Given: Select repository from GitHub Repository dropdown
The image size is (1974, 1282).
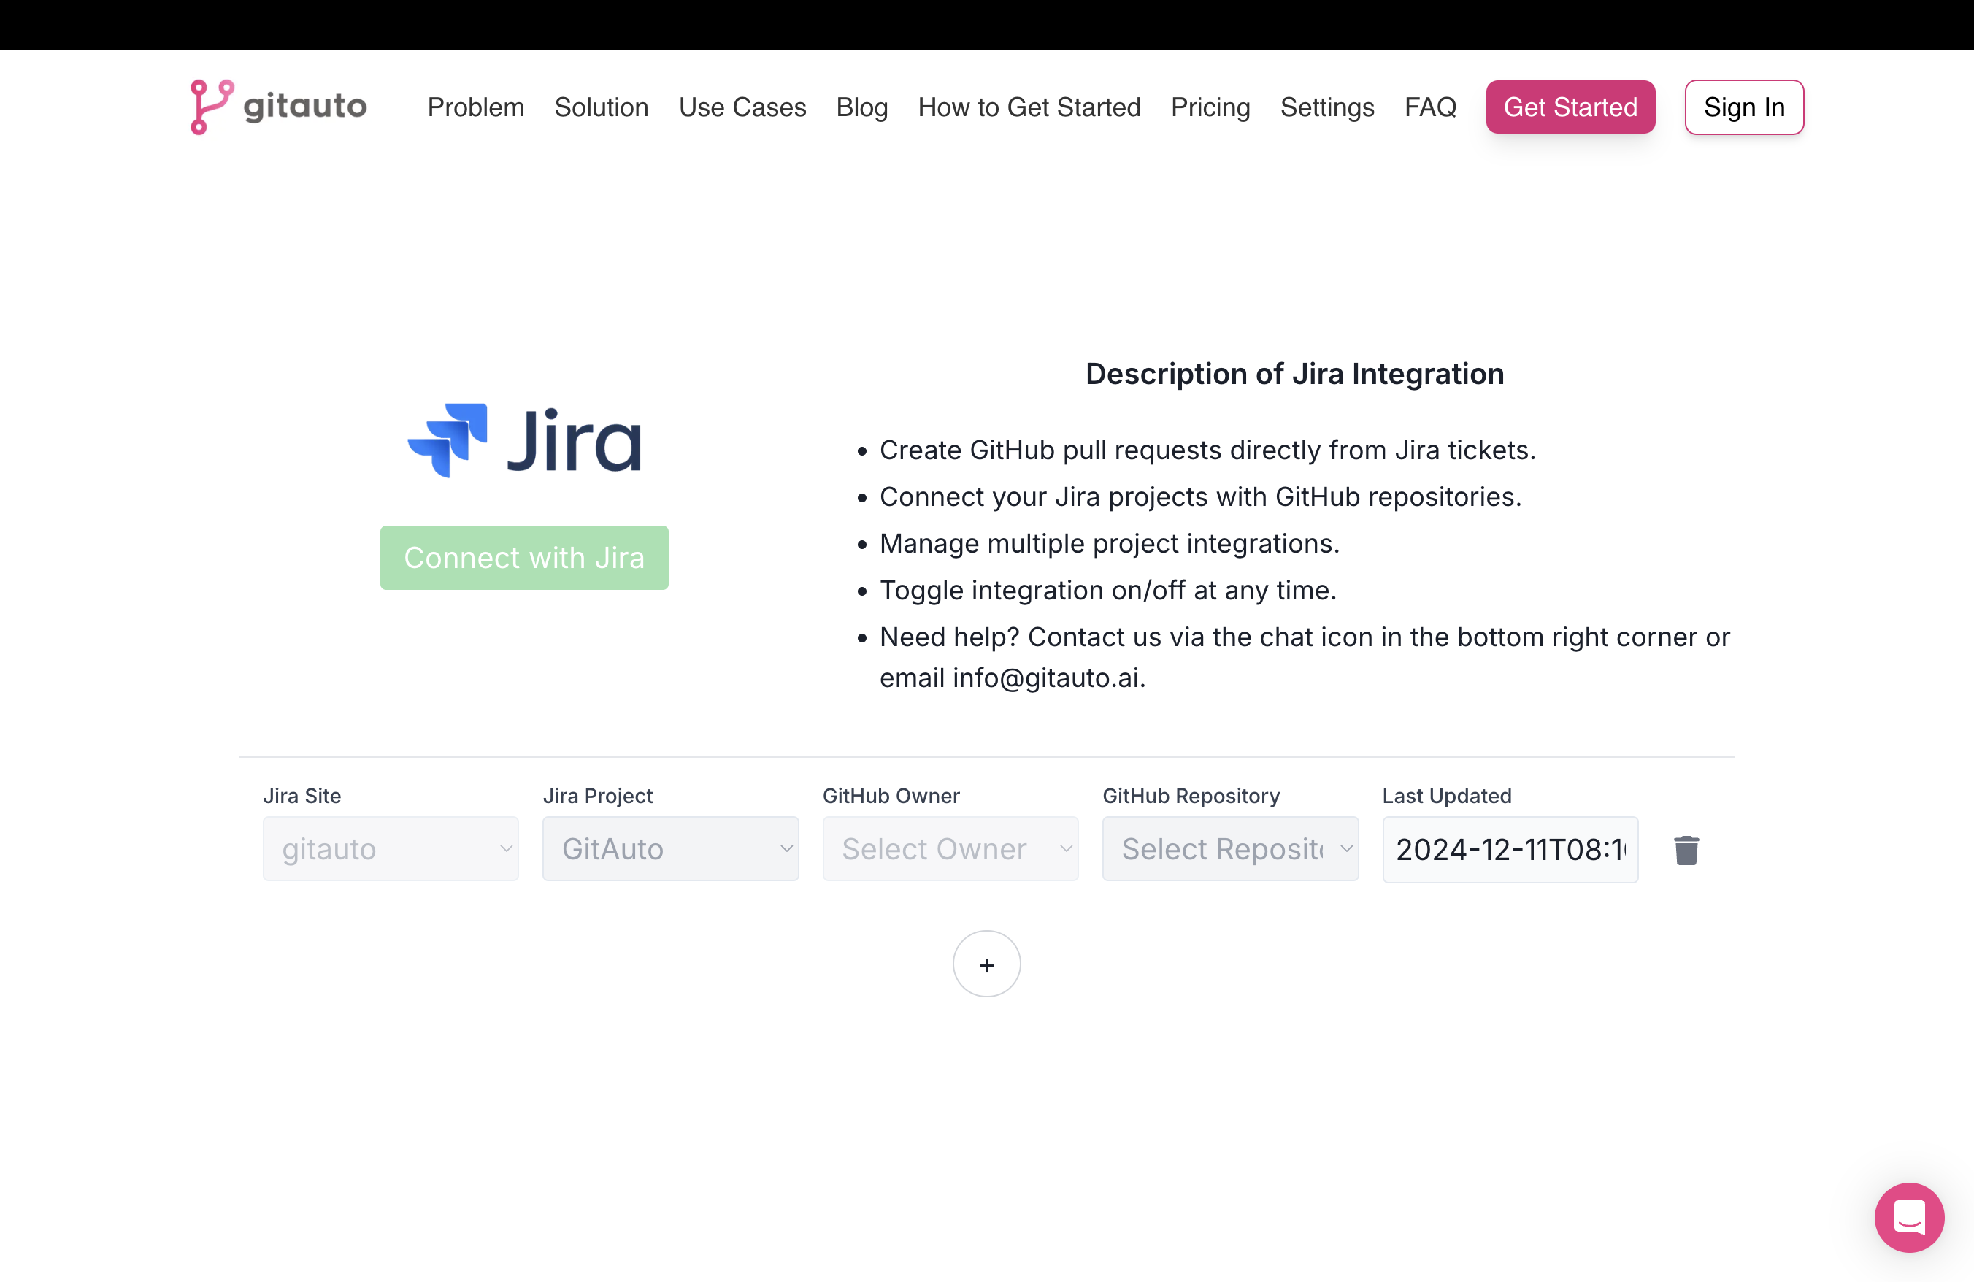Looking at the screenshot, I should pos(1229,849).
